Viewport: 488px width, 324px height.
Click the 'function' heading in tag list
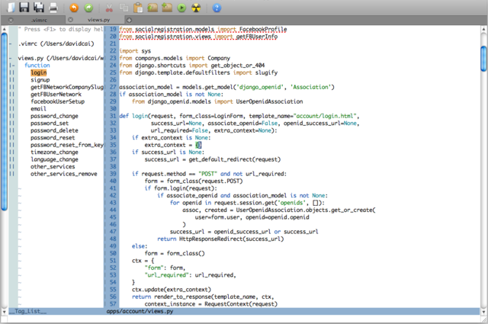[37, 66]
